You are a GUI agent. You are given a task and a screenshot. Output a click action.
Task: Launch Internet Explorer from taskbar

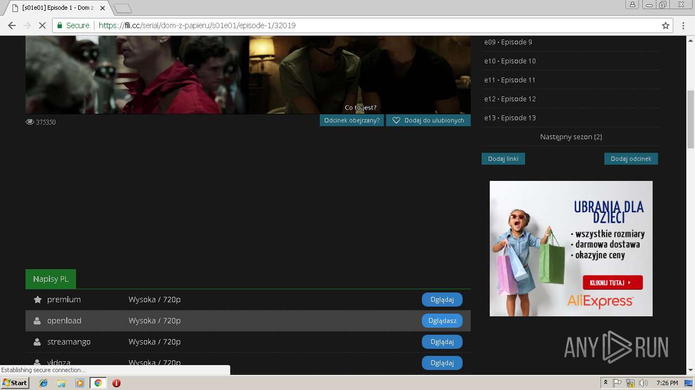click(x=43, y=383)
